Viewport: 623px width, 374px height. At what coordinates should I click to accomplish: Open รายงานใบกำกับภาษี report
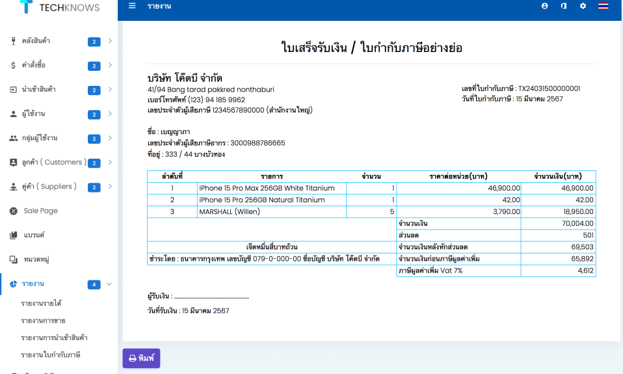pos(51,354)
